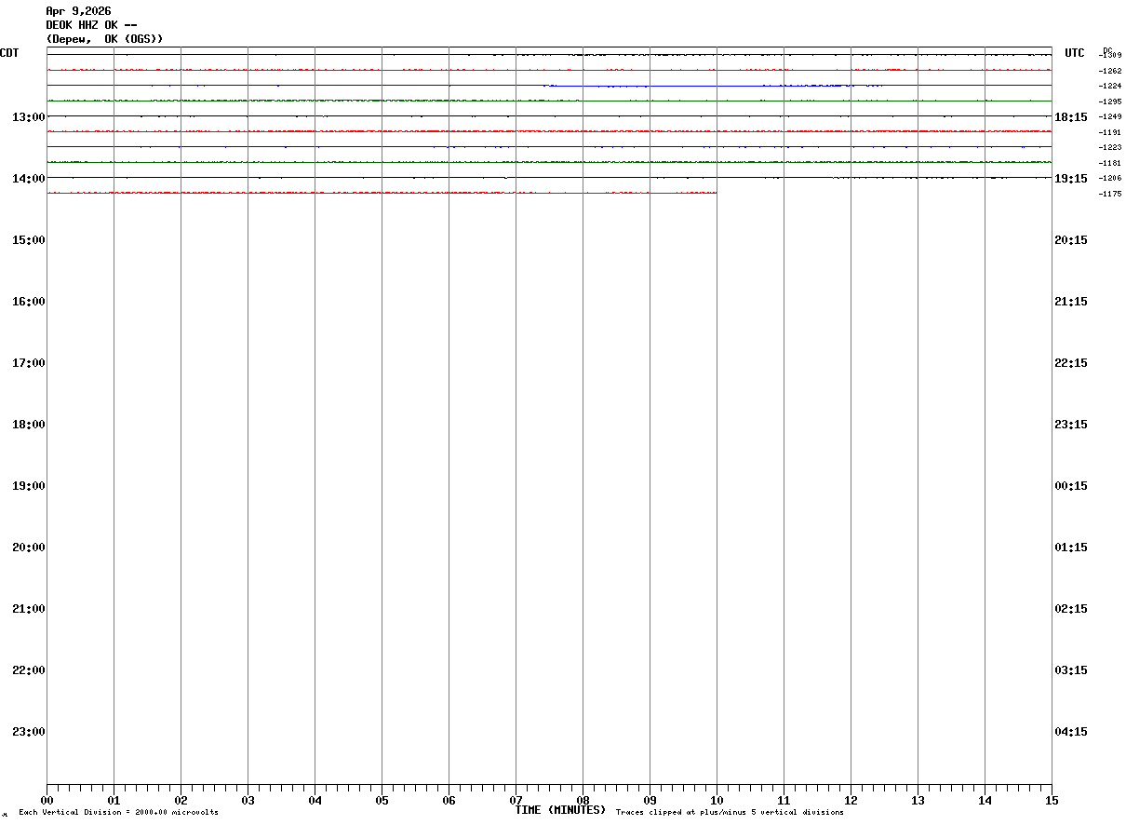Click the DC offset value "-1175"
Screen dimensions: 1126x825
click(1110, 194)
